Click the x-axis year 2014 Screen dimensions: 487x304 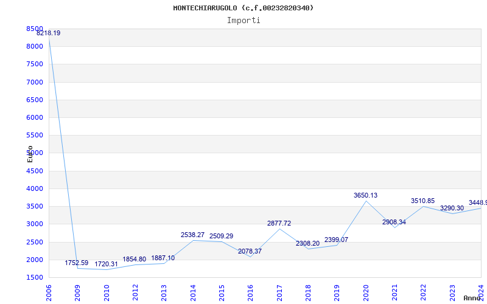pyautogui.click(x=193, y=293)
